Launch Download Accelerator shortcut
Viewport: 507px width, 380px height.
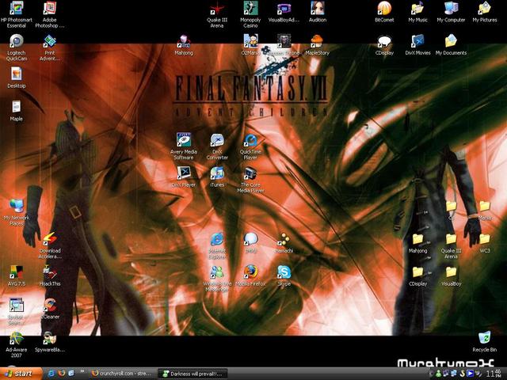(49, 245)
